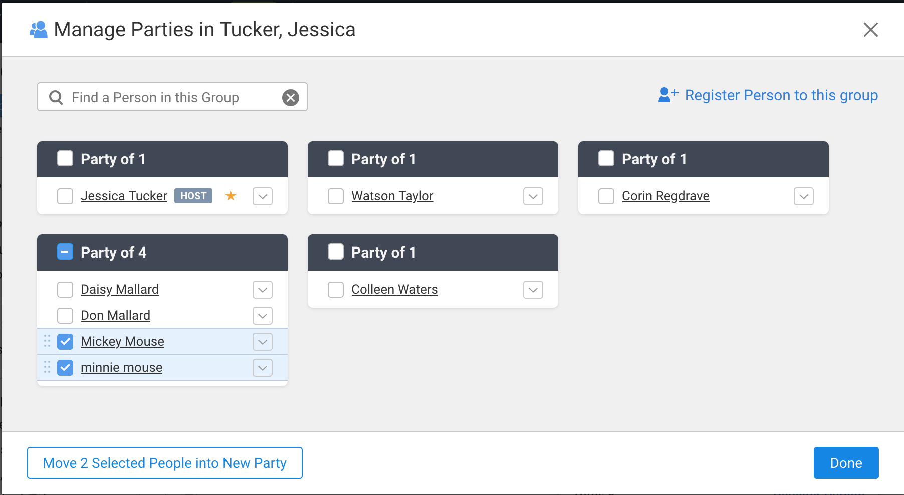Screen dimensions: 904x495
Task: Expand the Corin Regdrave dropdown arrow
Action: point(804,196)
